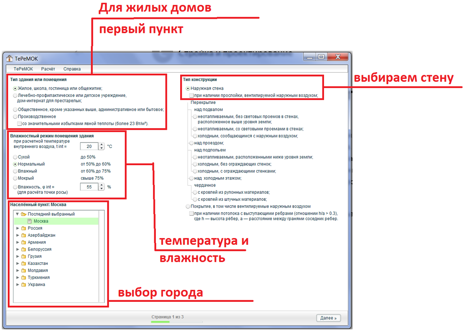The height and width of the screenshot is (330, 464).
Task: Select с кровлей из рулонных материалов
Action: (x=195, y=192)
